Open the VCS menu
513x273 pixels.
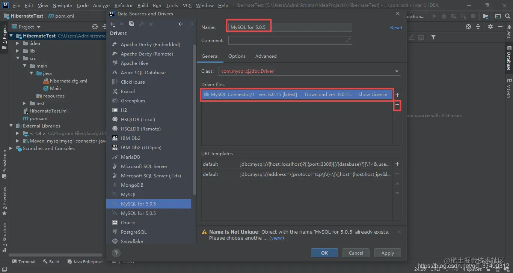click(x=187, y=6)
